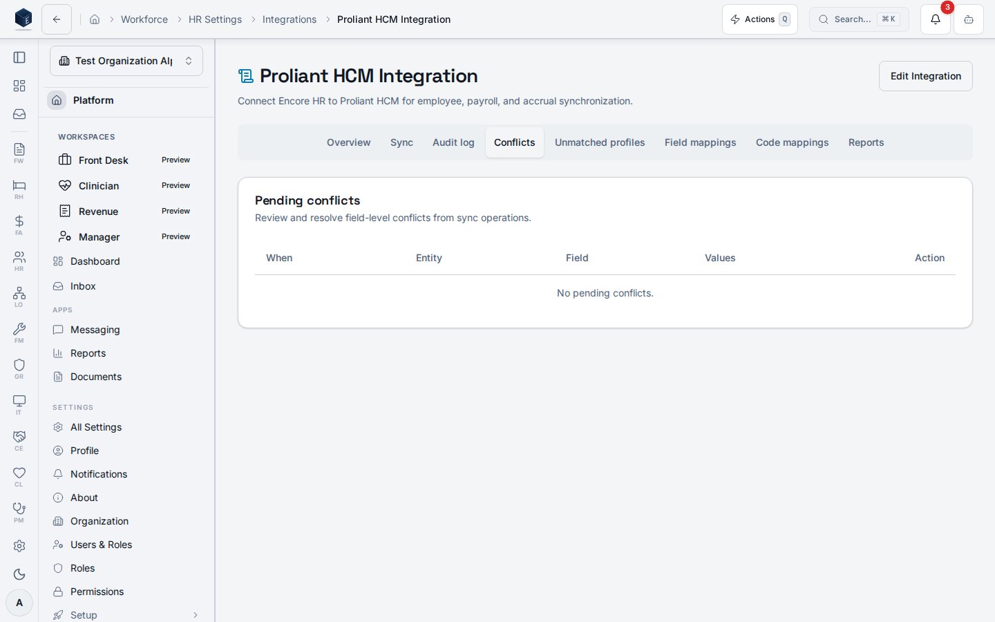Screen dimensions: 995x622
Task: Select the FM wrench rail icon
Action: (19, 332)
